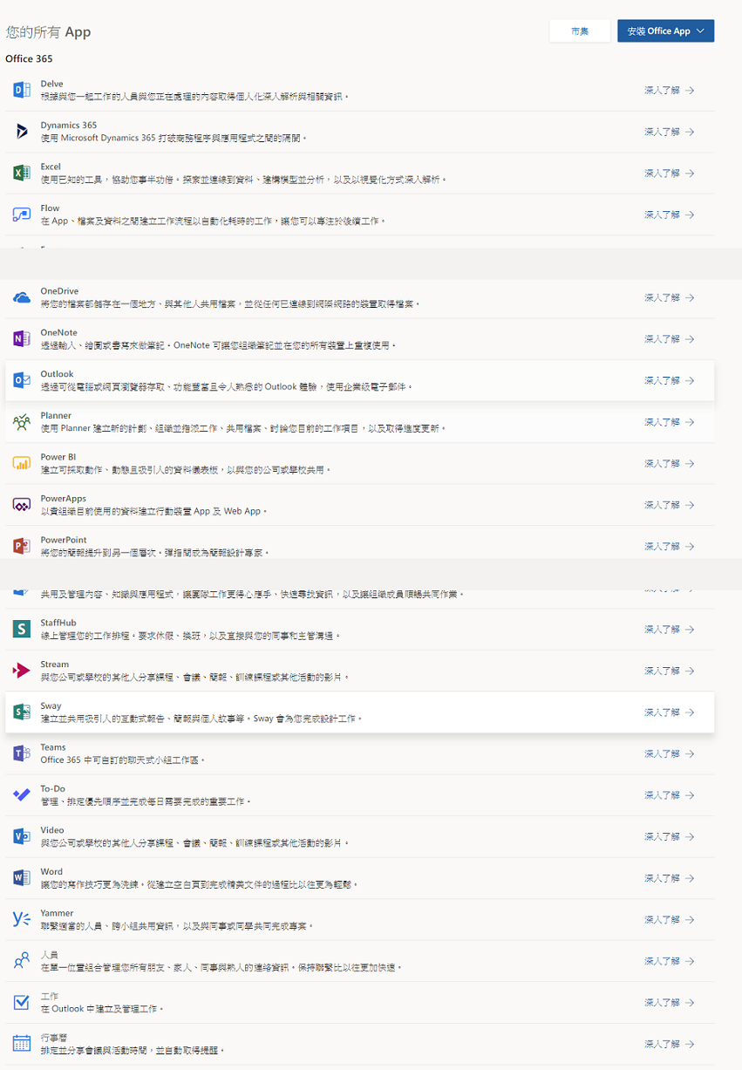
Task: Open 深入了解 for OneDrive
Action: [x=669, y=297]
